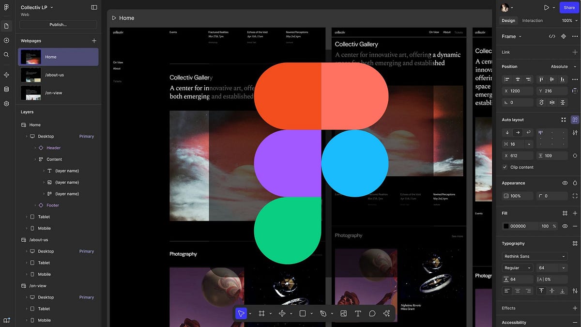
Task: Add a new webpage with the plus icon
Action: 94,41
